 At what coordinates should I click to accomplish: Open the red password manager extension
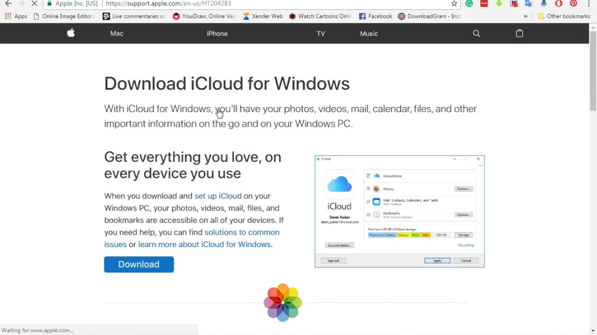[x=484, y=4]
